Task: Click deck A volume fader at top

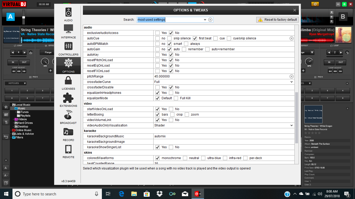Action: tap(24, 17)
